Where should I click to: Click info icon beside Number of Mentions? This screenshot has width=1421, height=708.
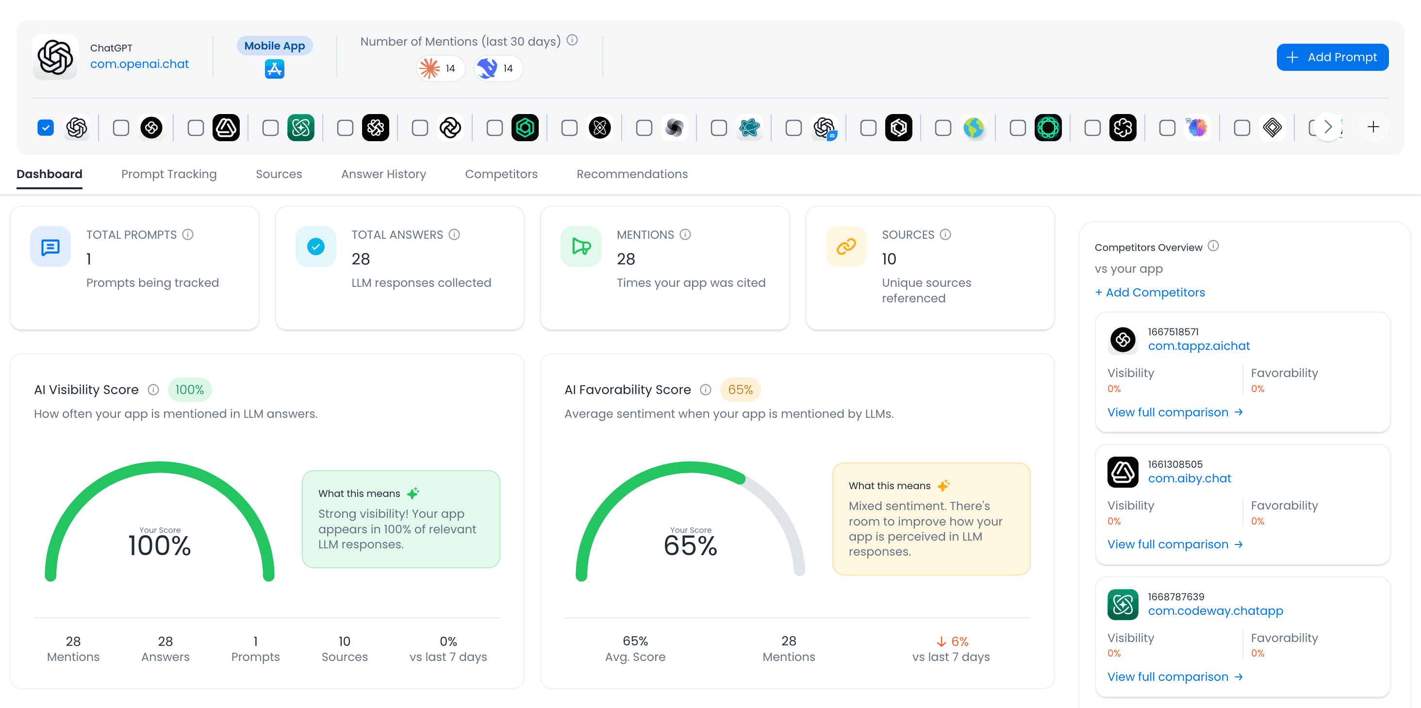click(x=572, y=40)
